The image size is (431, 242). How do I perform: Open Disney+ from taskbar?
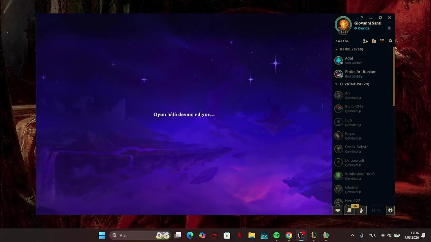tap(264, 235)
